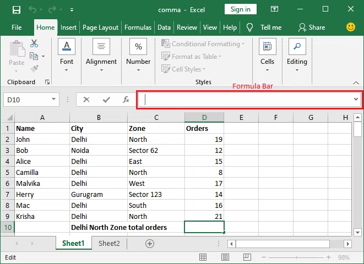Open the Data tab
364x264 pixels.
tap(164, 28)
